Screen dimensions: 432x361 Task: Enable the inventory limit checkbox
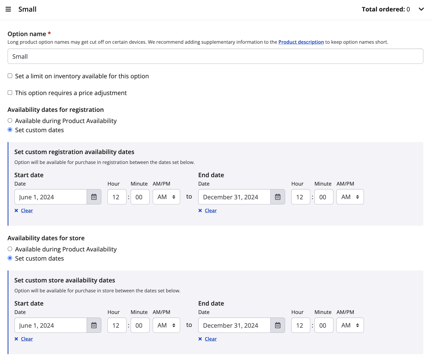point(10,76)
